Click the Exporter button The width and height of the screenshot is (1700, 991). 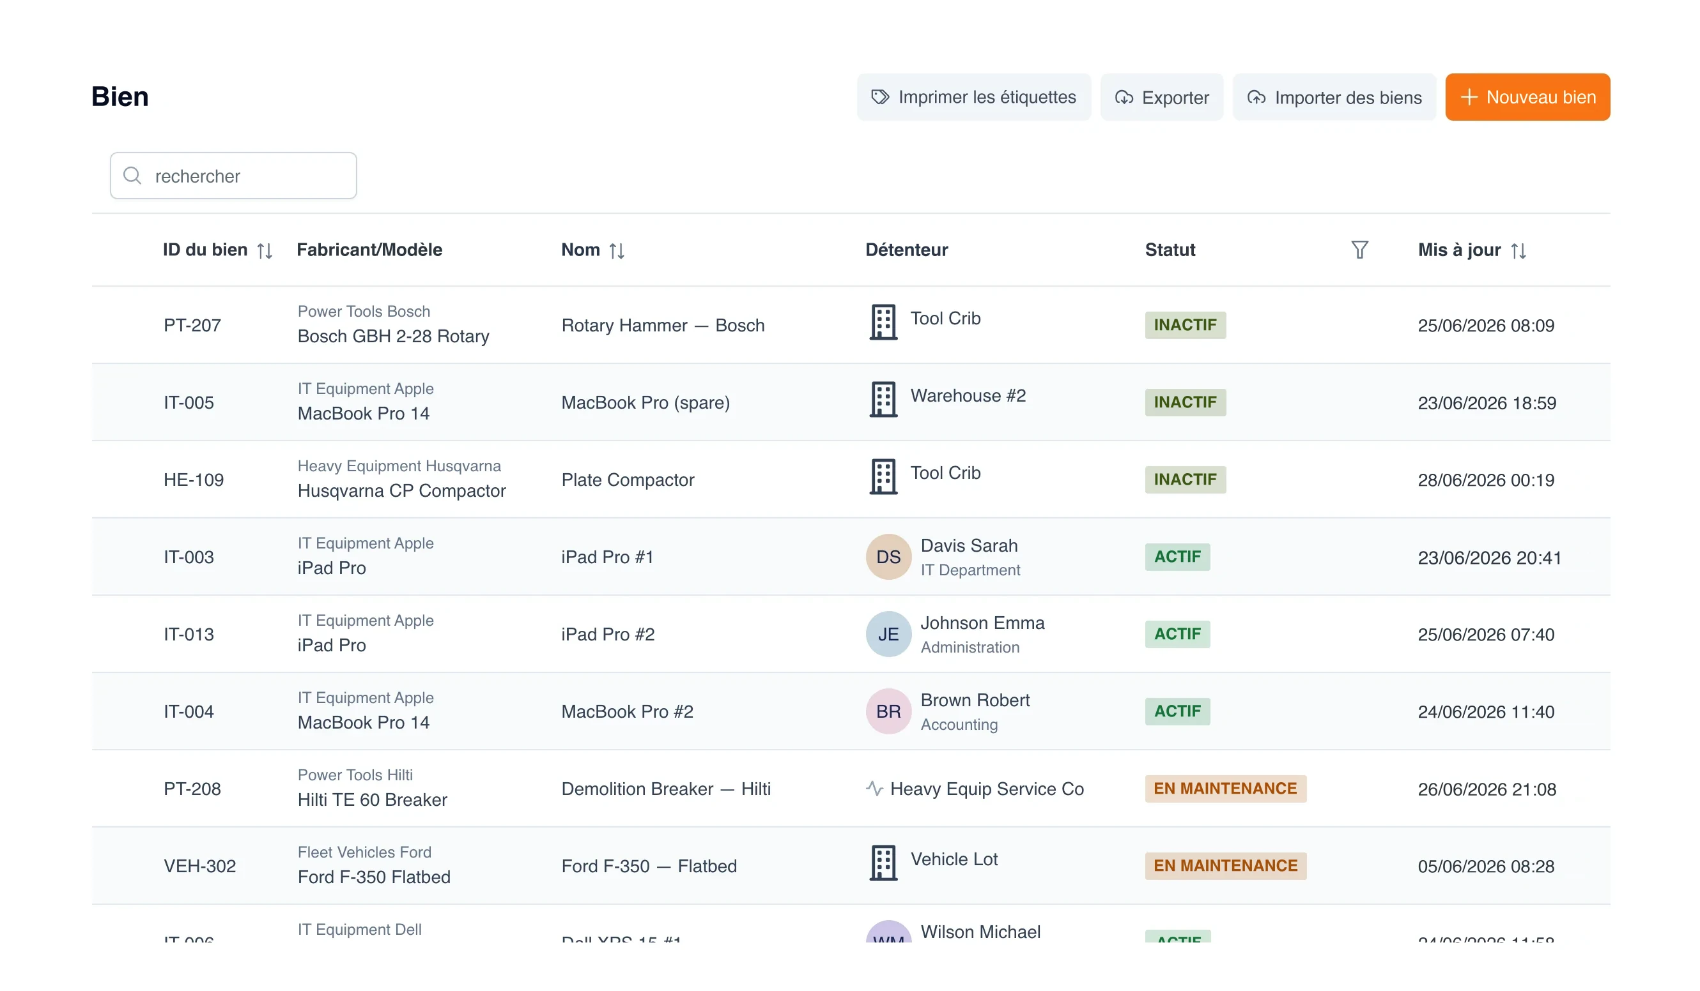1162,97
